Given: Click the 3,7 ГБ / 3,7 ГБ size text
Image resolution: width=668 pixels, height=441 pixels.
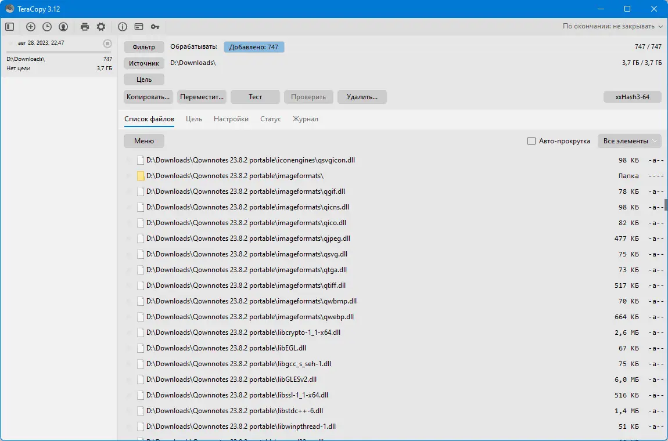Looking at the screenshot, I should click(642, 63).
